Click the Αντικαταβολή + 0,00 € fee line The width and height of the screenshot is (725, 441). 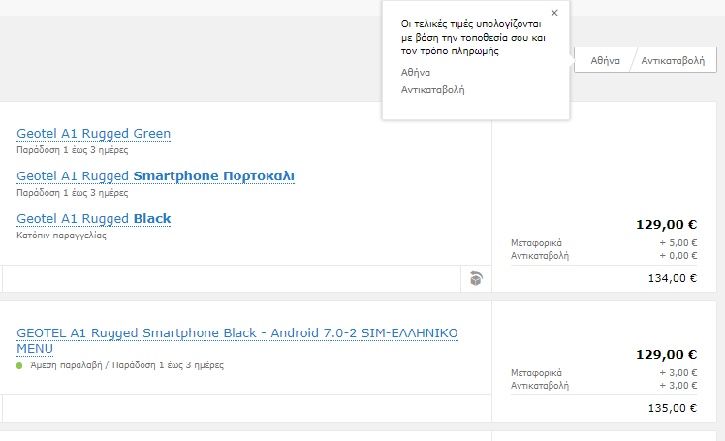coord(603,256)
